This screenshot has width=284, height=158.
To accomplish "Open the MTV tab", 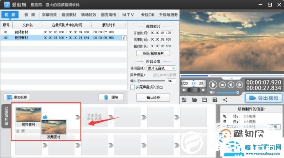I will [128, 15].
